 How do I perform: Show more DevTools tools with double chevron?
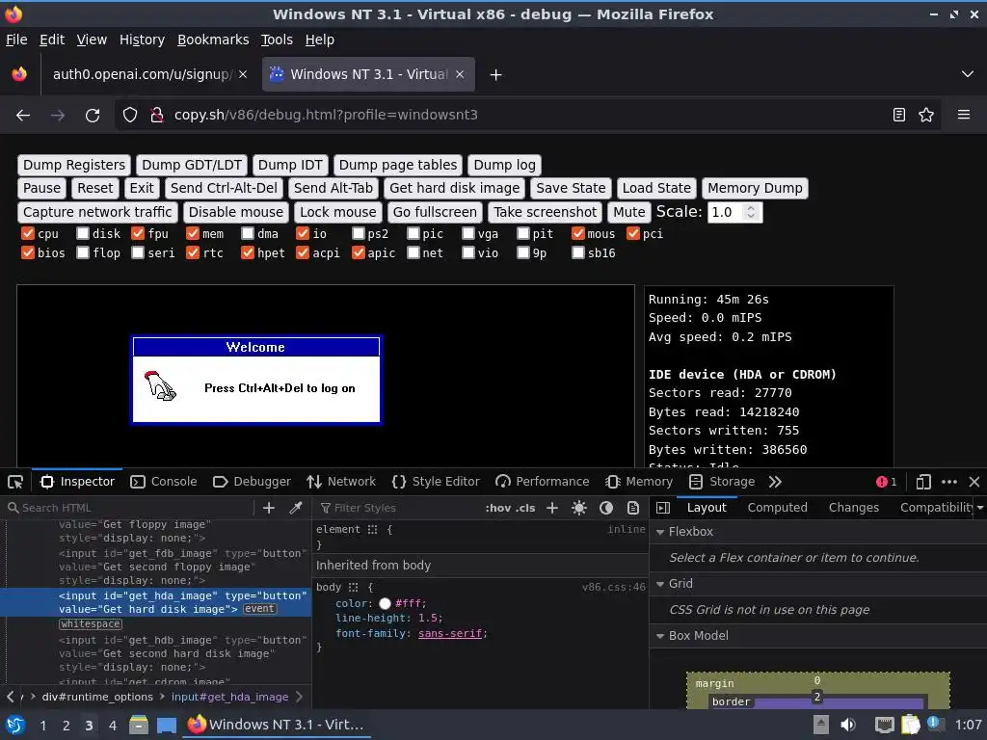775,482
